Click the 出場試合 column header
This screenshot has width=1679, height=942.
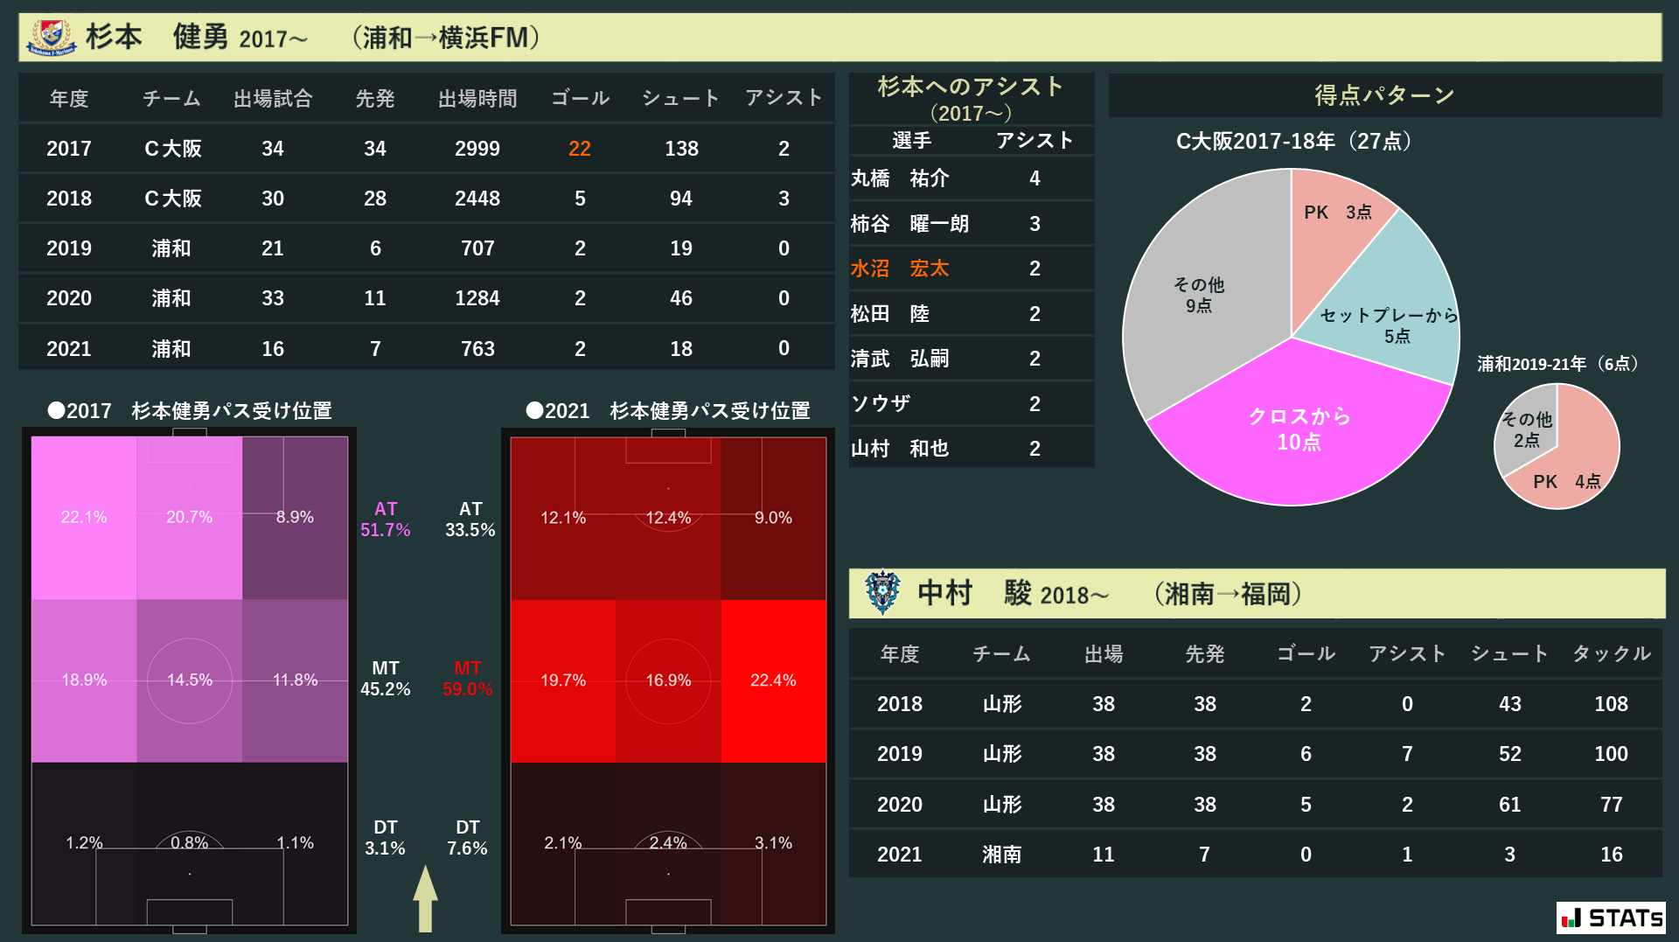[273, 99]
